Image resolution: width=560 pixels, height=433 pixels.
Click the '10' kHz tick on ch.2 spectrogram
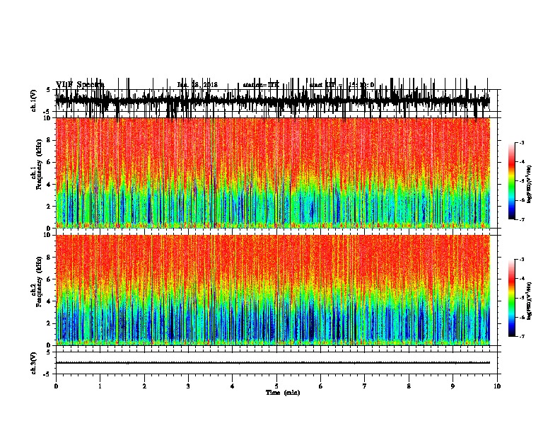pyautogui.click(x=47, y=235)
